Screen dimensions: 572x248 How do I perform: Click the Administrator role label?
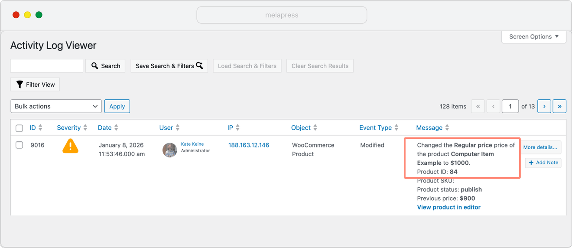coord(195,151)
